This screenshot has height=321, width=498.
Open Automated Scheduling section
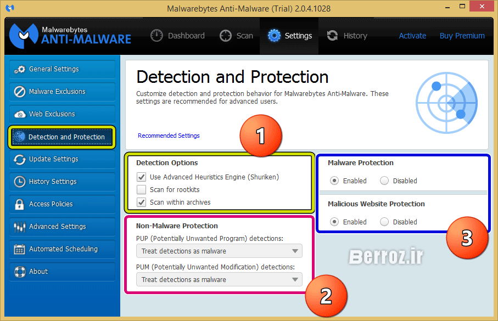tap(62, 249)
